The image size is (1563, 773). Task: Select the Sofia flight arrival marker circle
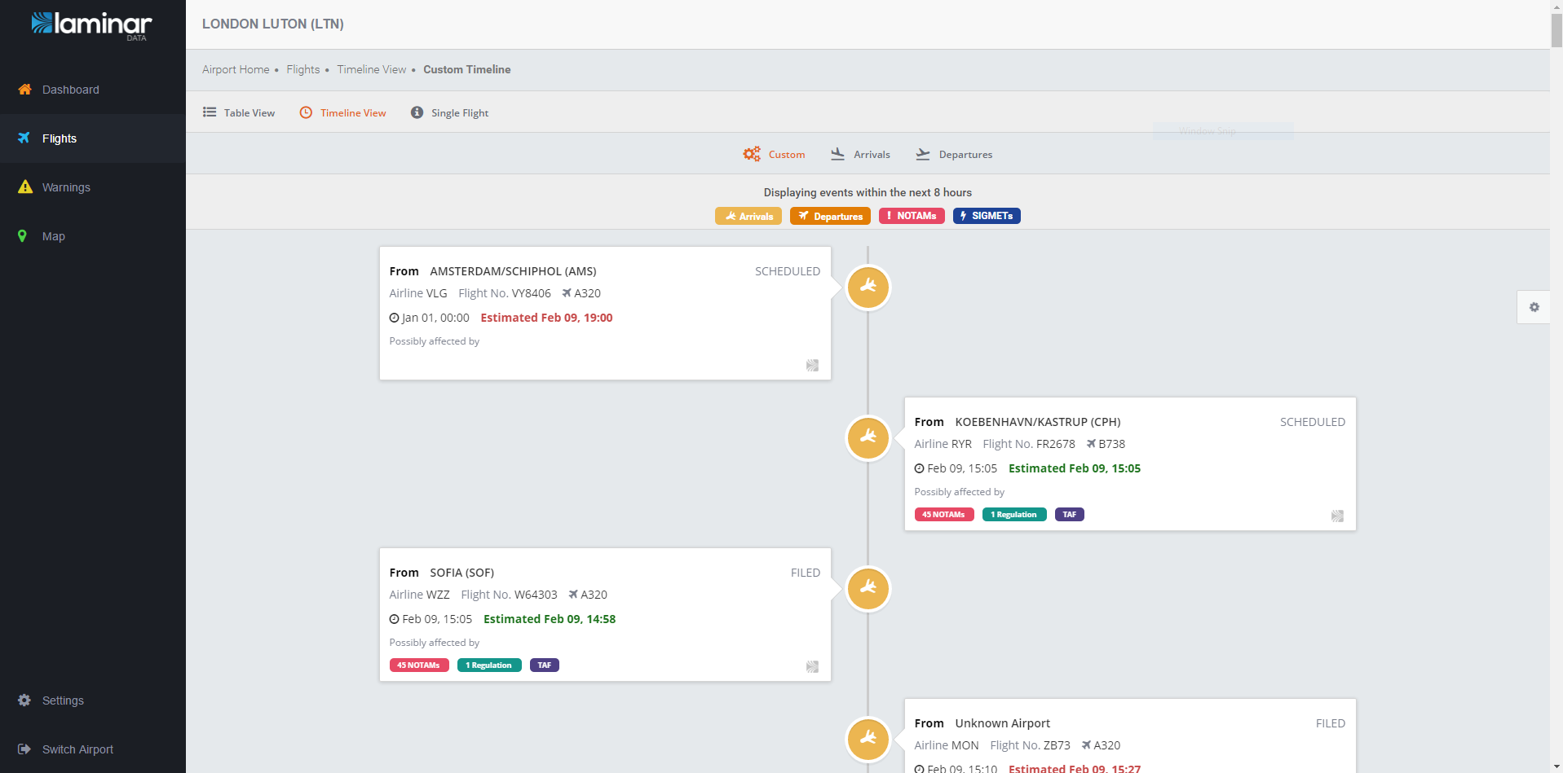[x=868, y=589]
